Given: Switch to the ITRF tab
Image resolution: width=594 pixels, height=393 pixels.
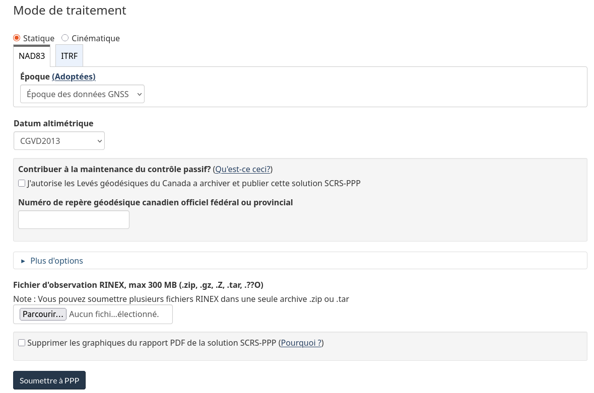Looking at the screenshot, I should click(x=70, y=56).
